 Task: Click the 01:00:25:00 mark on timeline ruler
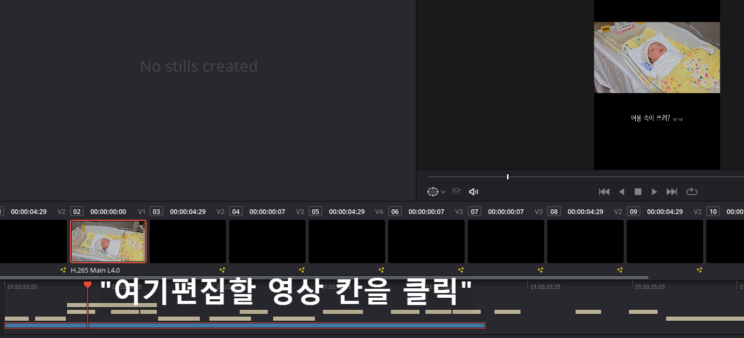pos(650,287)
